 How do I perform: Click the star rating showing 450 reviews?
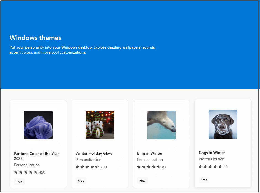[x=30, y=173]
